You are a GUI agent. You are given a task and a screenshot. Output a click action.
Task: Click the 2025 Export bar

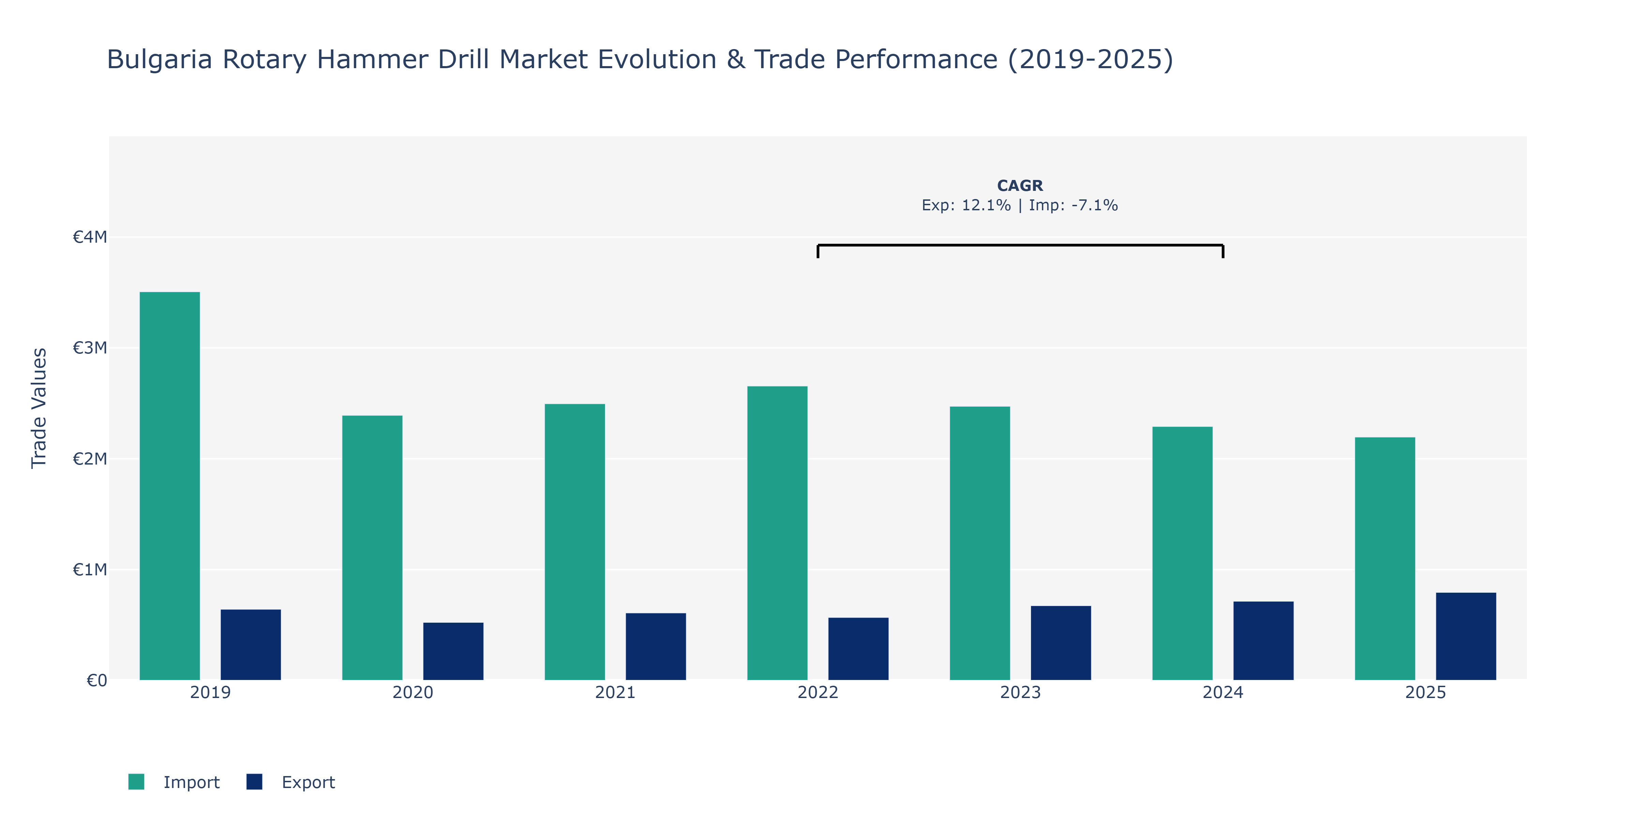click(1466, 636)
